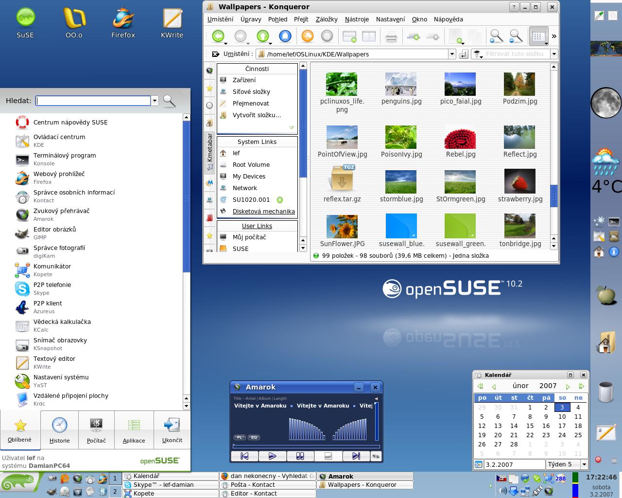Image resolution: width=622 pixels, height=498 pixels.
Task: Click the Back arrow in Konqueror toolbar
Action: [x=218, y=36]
